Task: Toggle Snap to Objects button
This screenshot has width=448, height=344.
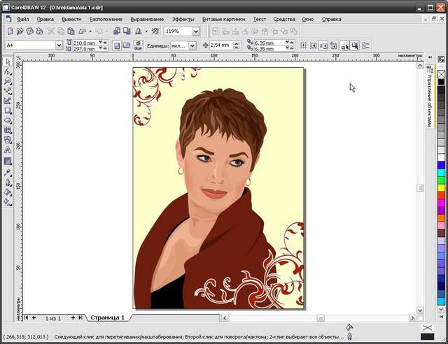Action: (x=323, y=45)
